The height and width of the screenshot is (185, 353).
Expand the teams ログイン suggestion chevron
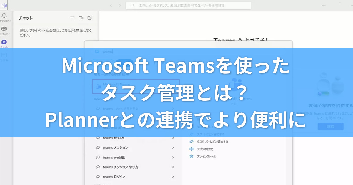tap(173, 177)
